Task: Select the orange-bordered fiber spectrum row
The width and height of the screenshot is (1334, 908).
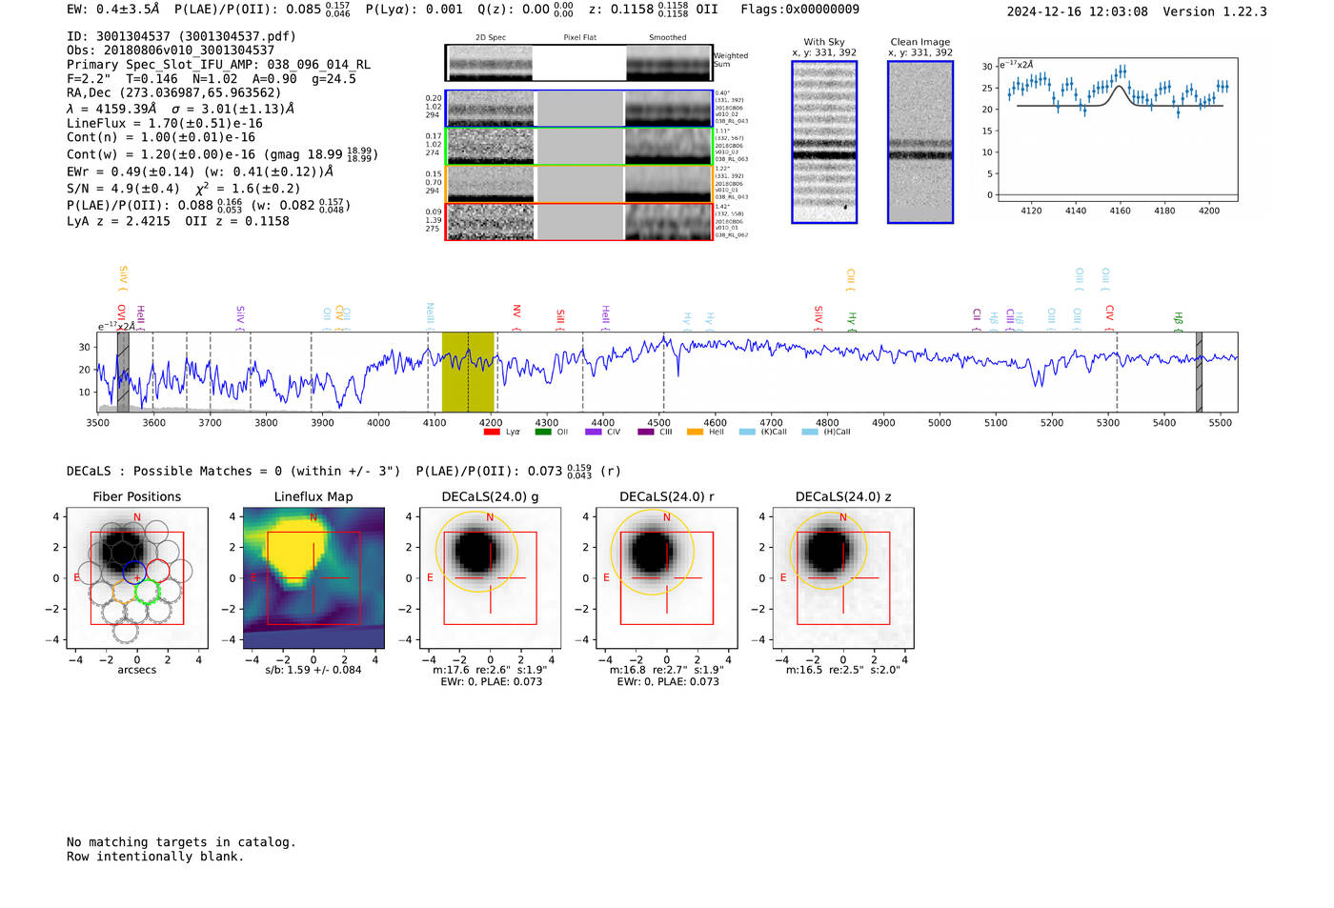Action: 578,184
